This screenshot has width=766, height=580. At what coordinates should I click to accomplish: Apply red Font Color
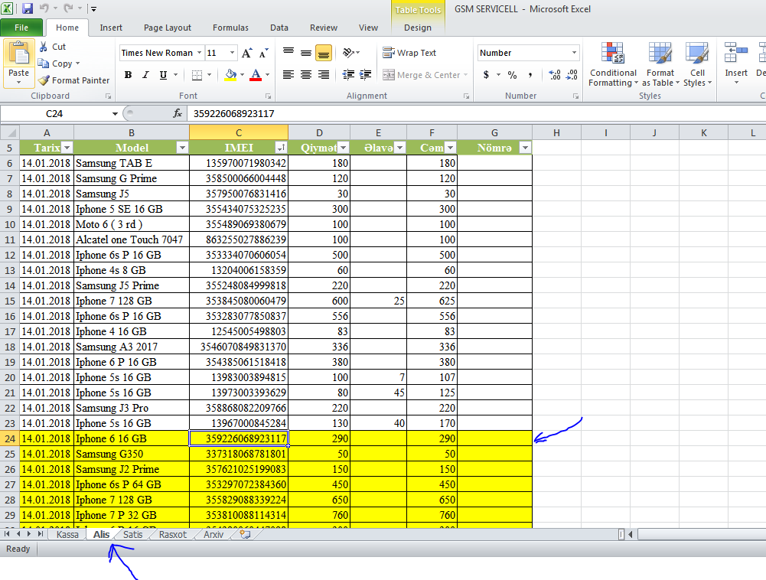click(256, 75)
